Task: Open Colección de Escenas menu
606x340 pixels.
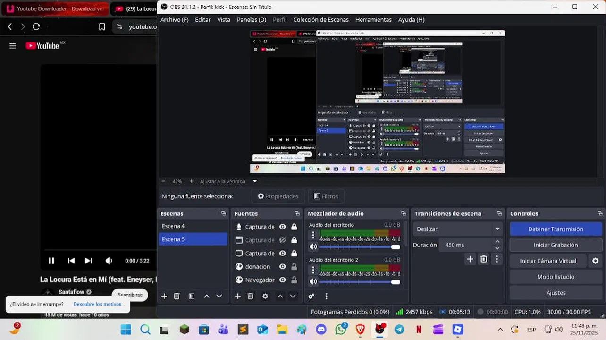Action: coord(321,19)
